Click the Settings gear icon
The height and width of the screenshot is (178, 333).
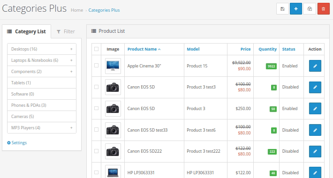coord(9,143)
